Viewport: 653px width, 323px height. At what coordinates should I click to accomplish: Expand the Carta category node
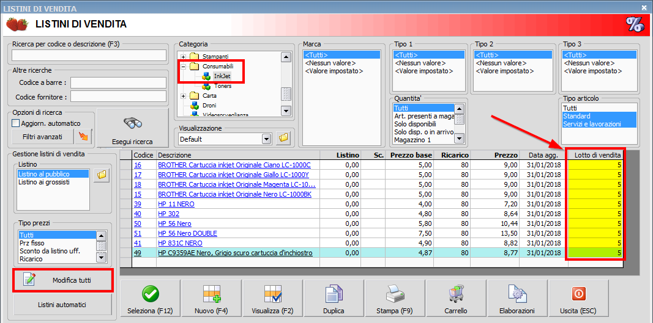(183, 96)
